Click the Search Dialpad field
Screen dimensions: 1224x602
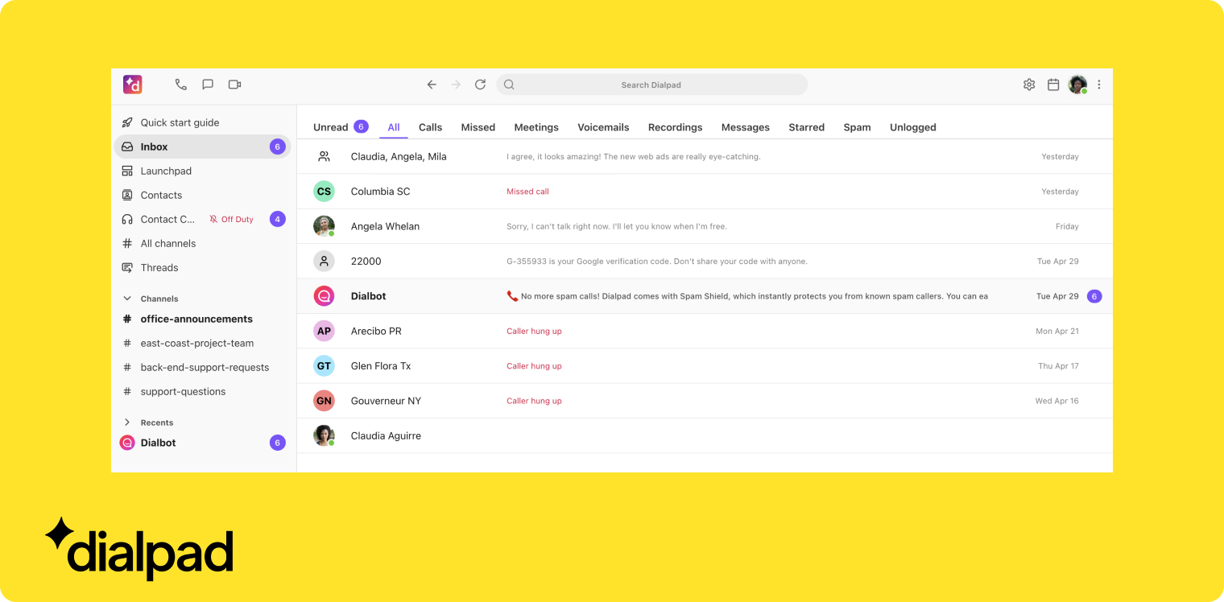click(651, 85)
